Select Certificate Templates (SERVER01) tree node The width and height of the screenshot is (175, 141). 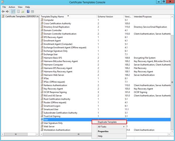[22, 16]
